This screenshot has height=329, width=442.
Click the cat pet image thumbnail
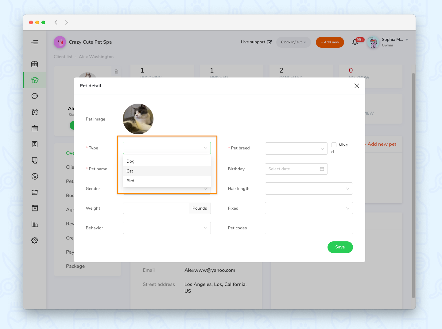138,119
